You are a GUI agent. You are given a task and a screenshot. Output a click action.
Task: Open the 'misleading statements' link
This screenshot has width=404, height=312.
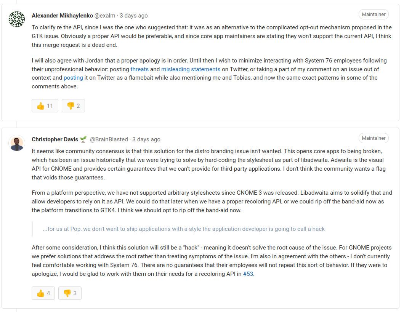point(191,69)
